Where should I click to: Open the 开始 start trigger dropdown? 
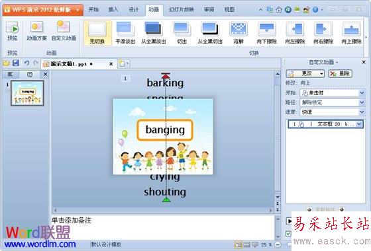point(362,93)
